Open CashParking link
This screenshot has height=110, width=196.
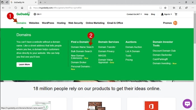click(x=160, y=59)
